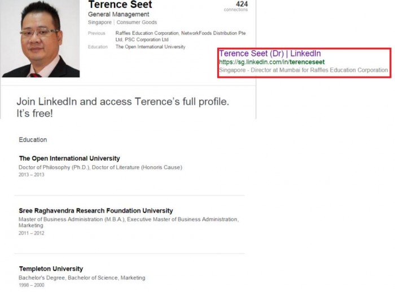Open the Templeton University entry
395x292 pixels.
51,269
